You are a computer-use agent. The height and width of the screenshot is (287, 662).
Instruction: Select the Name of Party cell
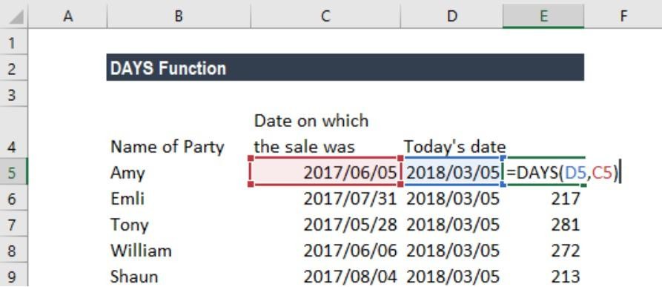pyautogui.click(x=179, y=146)
